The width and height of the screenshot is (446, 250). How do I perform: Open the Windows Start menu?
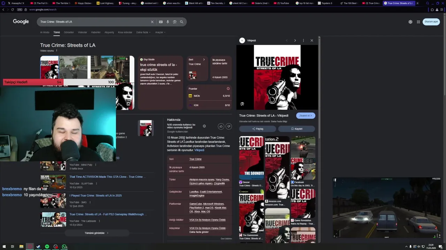click(3, 247)
